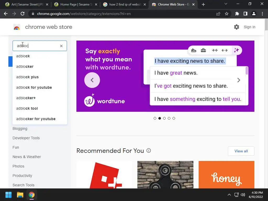Open the volume tray icon
Screen dimensions: 268x201
pyautogui.click(x=243, y=195)
